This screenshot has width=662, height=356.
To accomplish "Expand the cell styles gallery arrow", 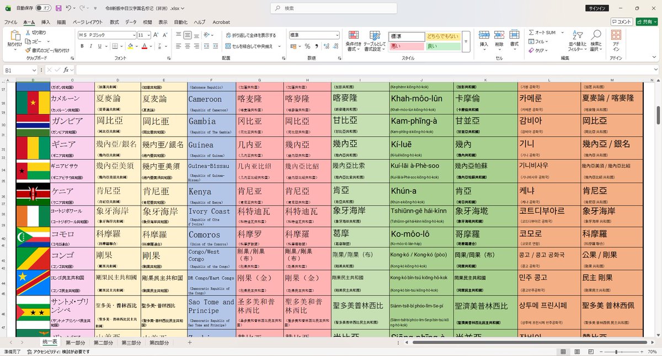I will click(x=466, y=41).
